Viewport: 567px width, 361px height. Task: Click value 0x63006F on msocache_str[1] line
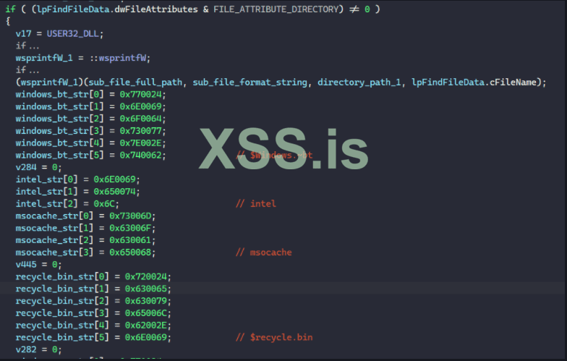click(130, 229)
